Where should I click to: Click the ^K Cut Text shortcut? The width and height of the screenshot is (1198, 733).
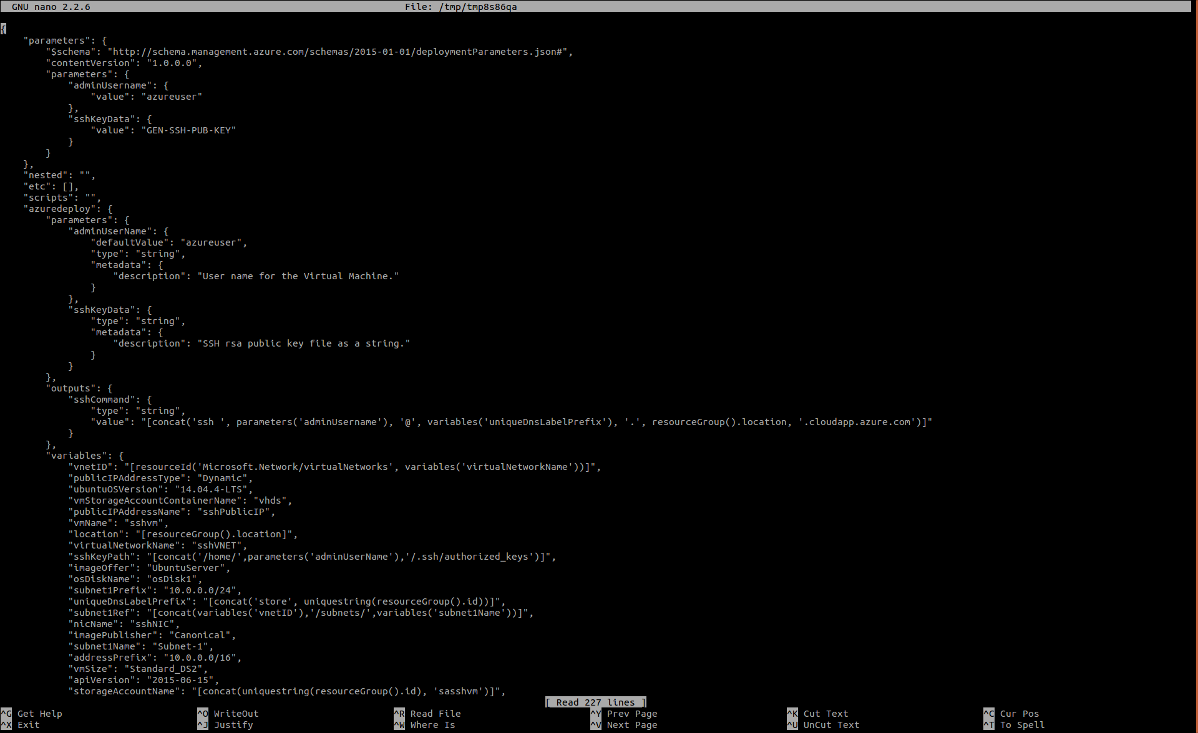coord(818,714)
